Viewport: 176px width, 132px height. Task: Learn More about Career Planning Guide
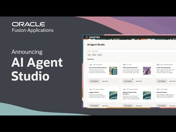(172, 81)
